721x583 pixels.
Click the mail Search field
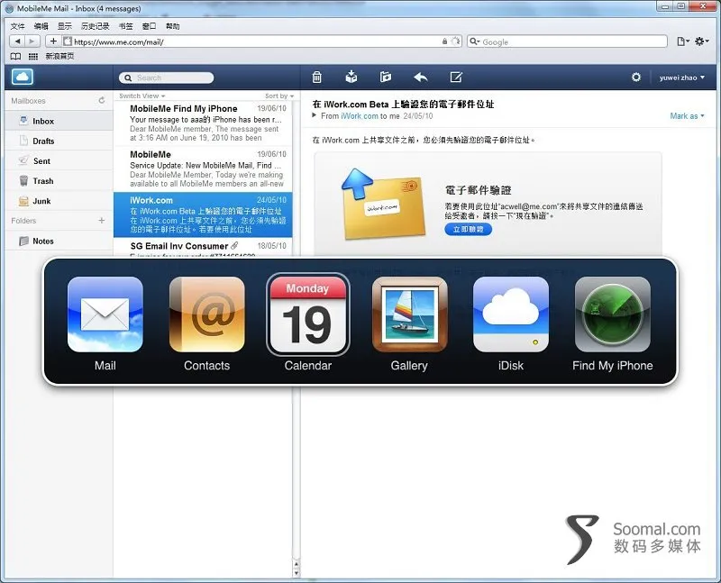(x=167, y=77)
